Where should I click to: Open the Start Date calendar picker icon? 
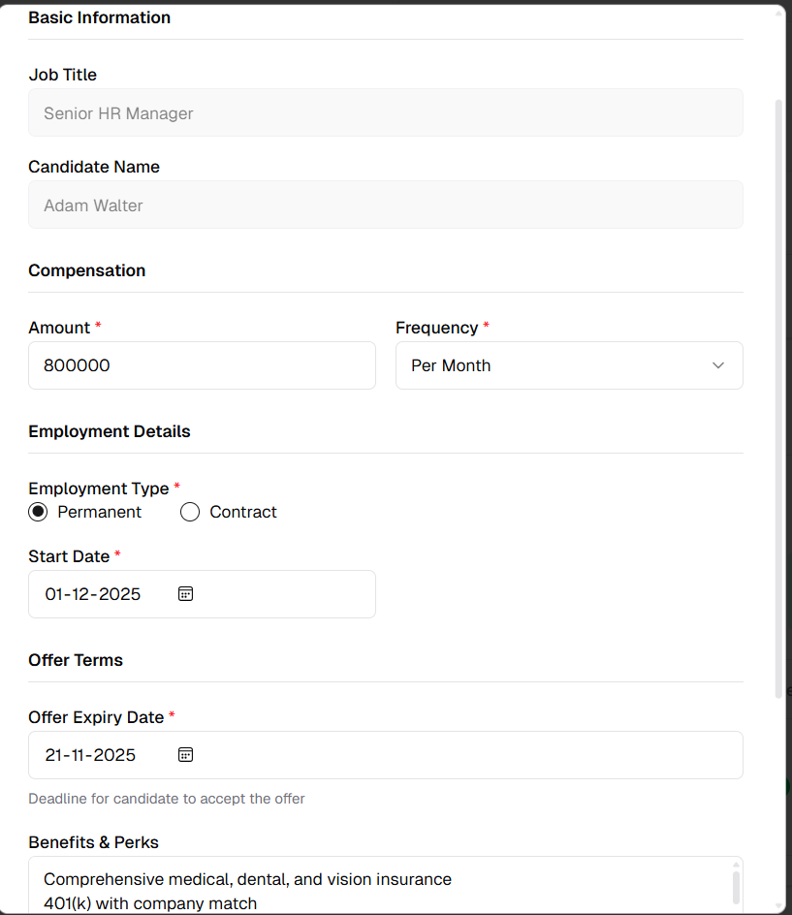point(185,592)
